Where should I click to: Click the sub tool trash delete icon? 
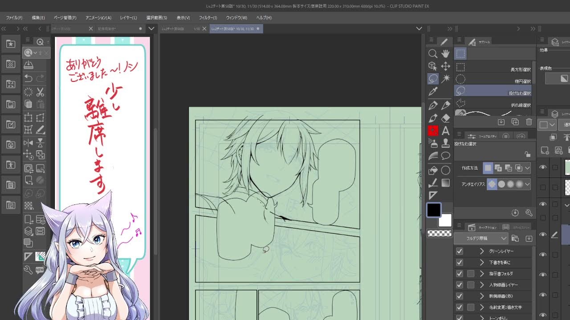529,122
